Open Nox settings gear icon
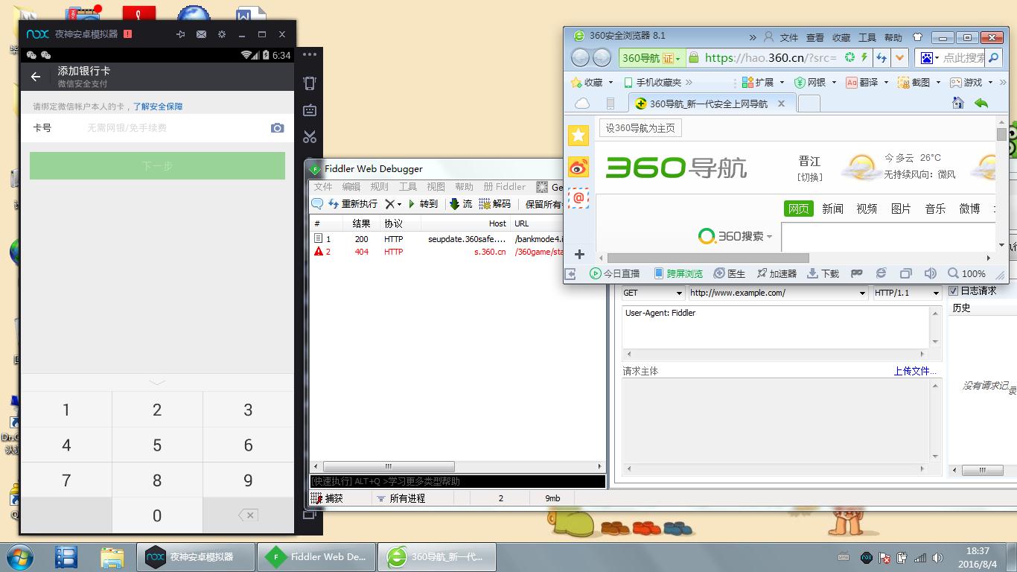 click(221, 34)
